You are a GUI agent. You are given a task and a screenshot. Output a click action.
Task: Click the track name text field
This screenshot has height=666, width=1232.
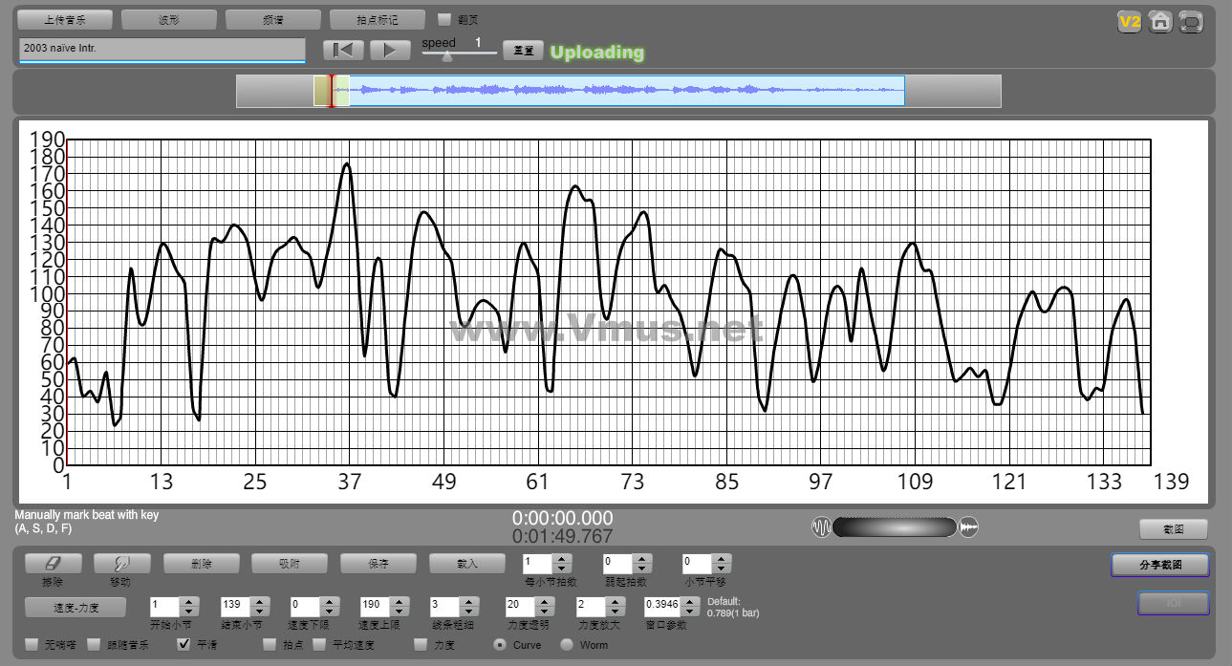coord(162,48)
